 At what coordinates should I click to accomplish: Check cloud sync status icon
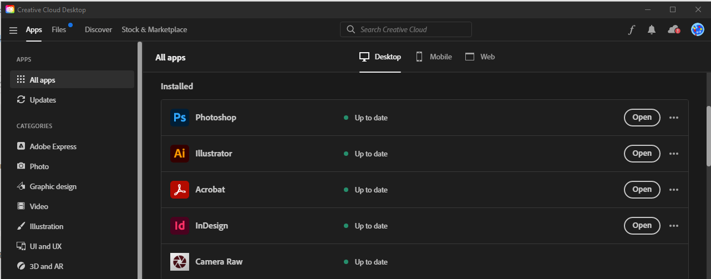tap(674, 30)
